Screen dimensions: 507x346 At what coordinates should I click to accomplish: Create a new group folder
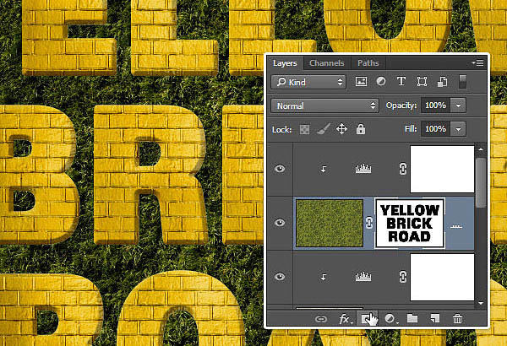(412, 319)
